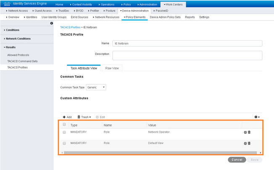Click edit icon for Default View row
The height and width of the screenshot is (170, 274).
coord(245,143)
